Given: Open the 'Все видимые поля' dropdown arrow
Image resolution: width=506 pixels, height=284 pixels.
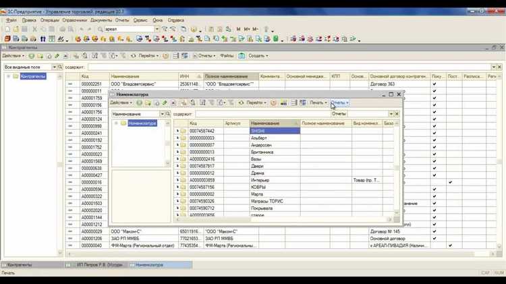Looking at the screenshot, I should click(x=54, y=67).
